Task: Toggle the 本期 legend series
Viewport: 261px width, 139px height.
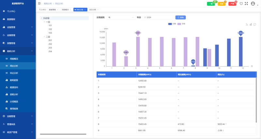Action: (181, 24)
